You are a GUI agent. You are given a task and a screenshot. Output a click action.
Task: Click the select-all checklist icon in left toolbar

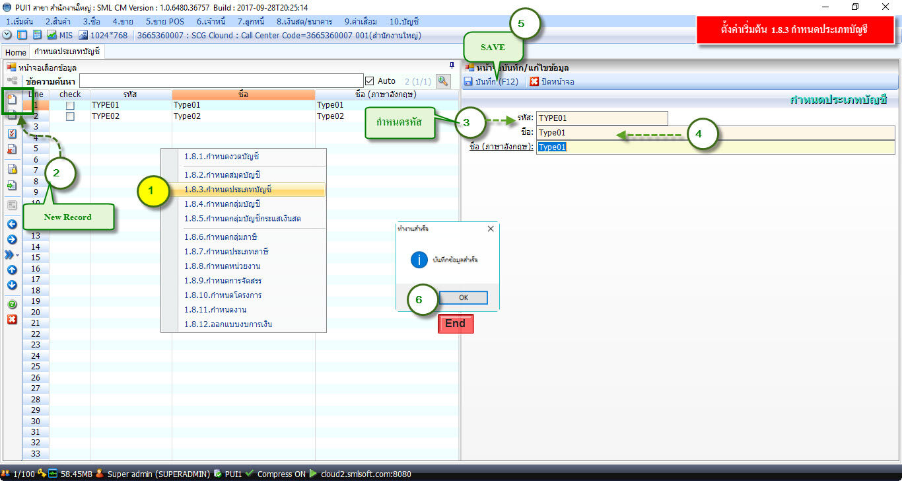[12, 133]
